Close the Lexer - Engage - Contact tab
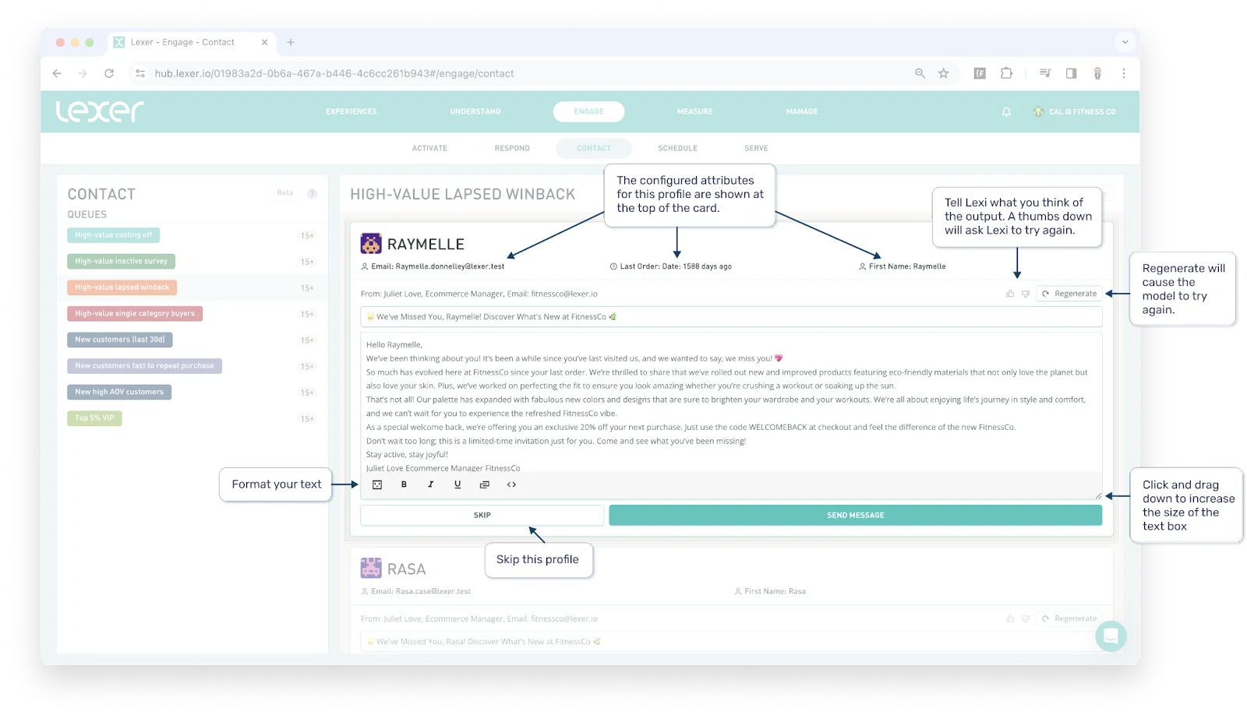Screen dimensions: 1247x719 click(x=264, y=42)
